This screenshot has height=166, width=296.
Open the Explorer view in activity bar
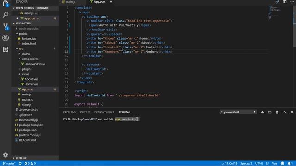(x=6, y=3)
